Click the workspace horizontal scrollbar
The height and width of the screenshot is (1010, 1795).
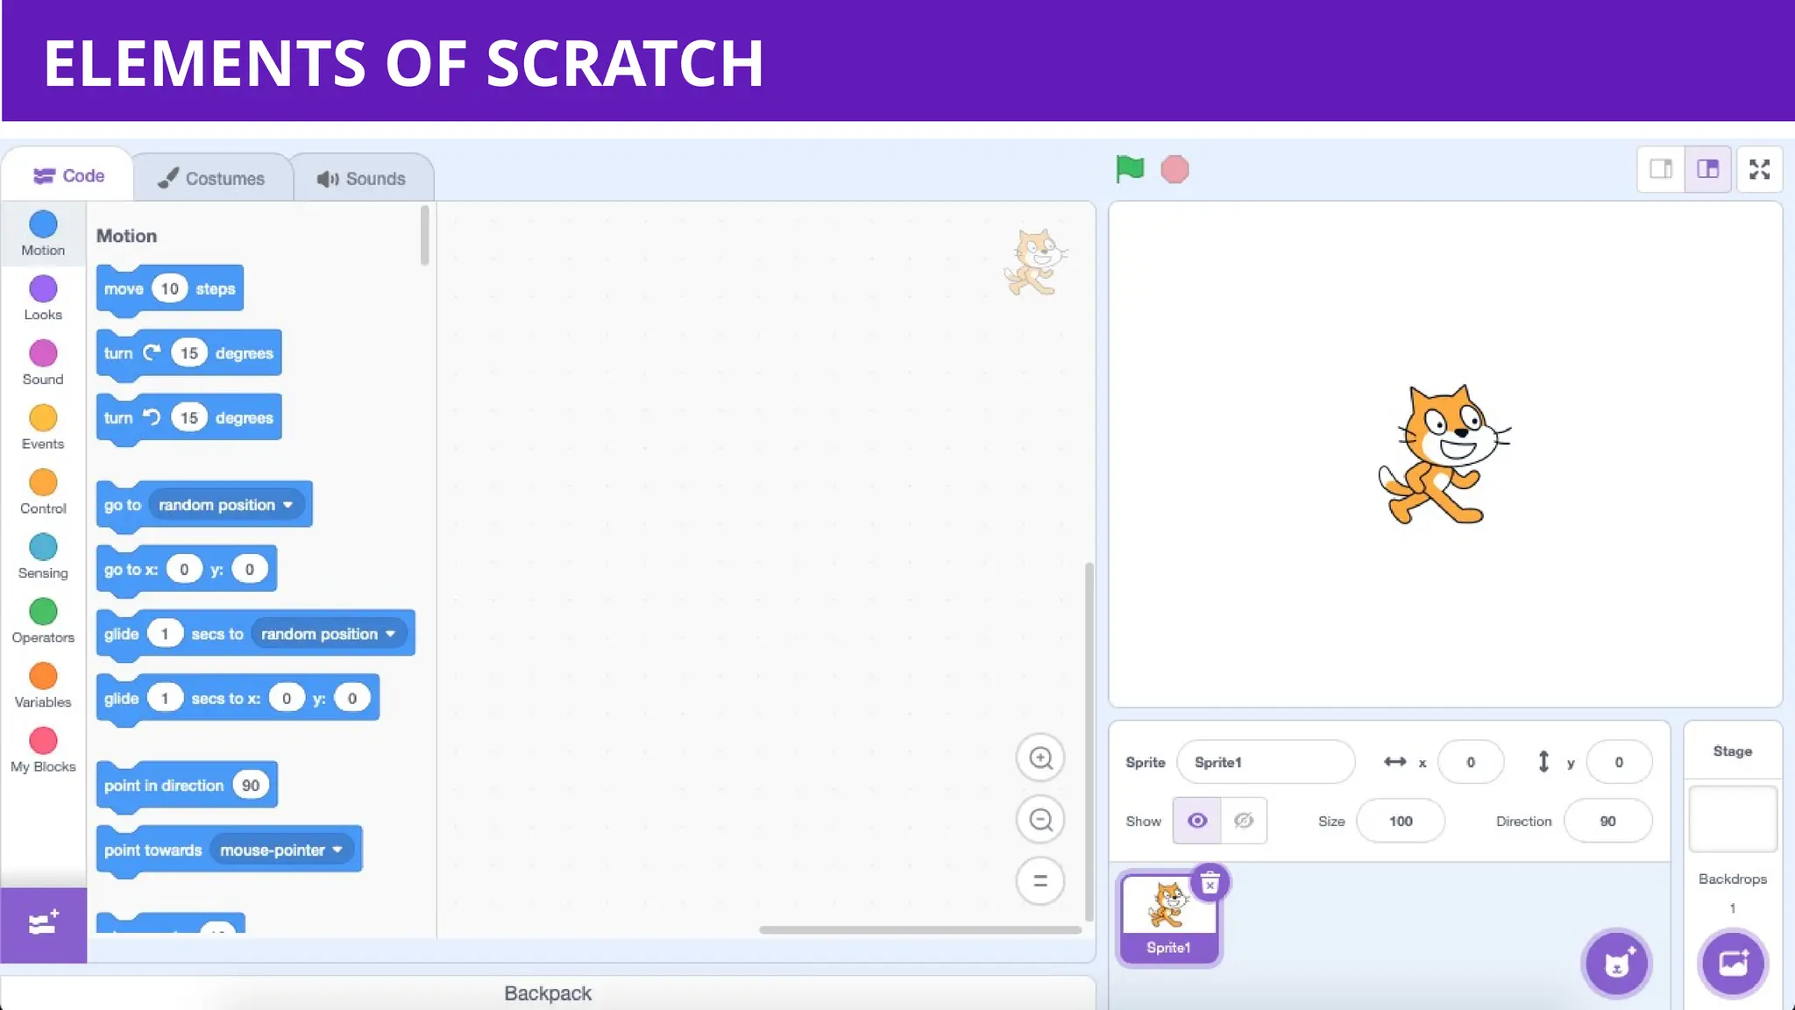pyautogui.click(x=920, y=929)
